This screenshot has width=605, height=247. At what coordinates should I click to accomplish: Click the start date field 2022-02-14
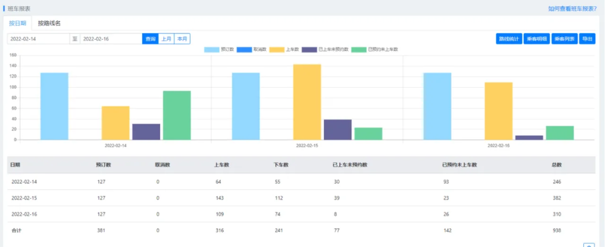(x=38, y=39)
